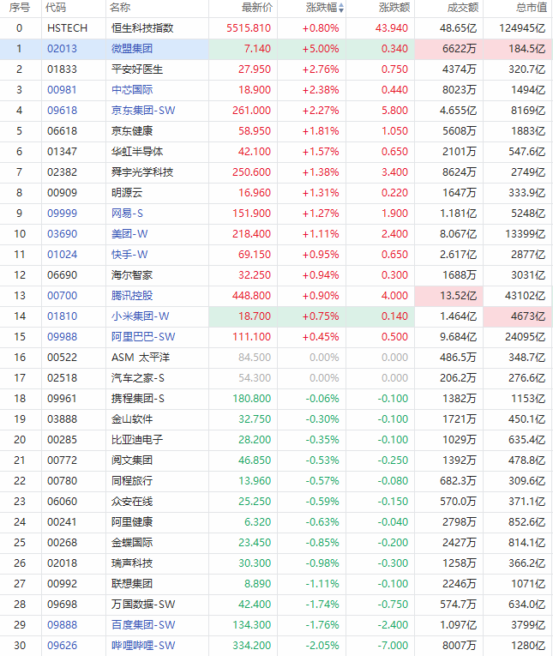Select HSTECH code cell
The image size is (553, 656).
point(68,28)
